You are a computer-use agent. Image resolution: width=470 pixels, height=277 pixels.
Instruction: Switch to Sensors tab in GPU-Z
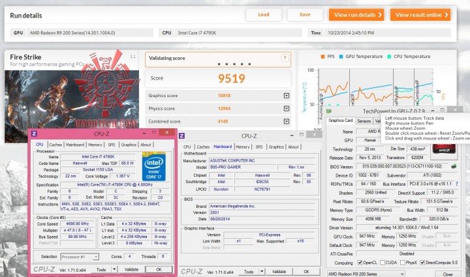[364, 121]
